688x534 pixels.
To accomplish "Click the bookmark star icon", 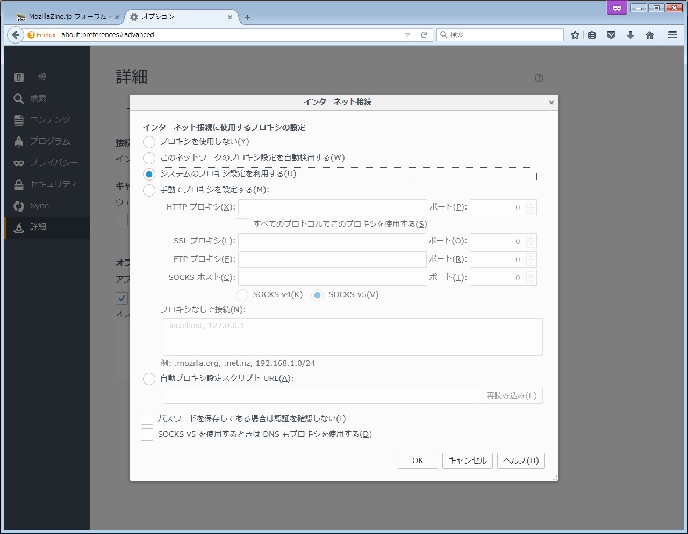I will [x=575, y=35].
